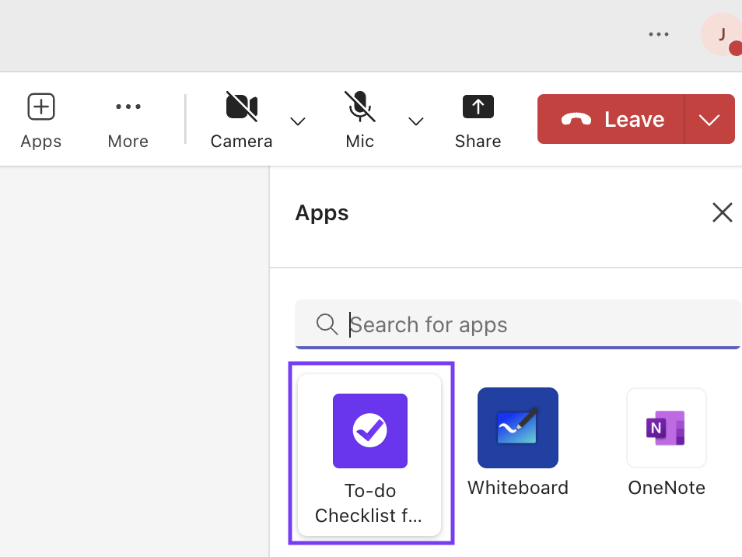
Task: Open the Leave button dropdown arrow
Action: coord(709,120)
